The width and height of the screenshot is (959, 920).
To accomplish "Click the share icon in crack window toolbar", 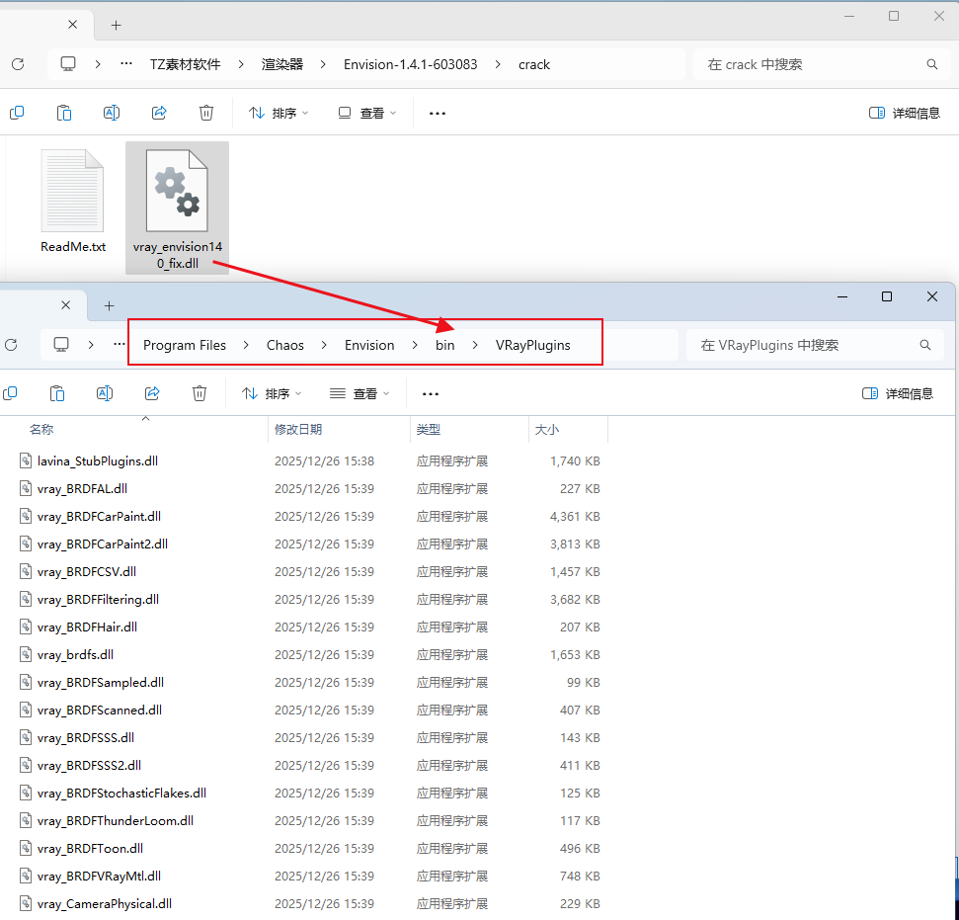I will pos(159,113).
